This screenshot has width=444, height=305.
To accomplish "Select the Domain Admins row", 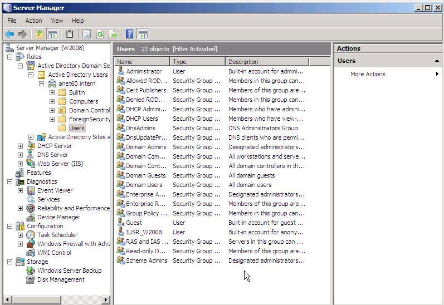I will 211,147.
